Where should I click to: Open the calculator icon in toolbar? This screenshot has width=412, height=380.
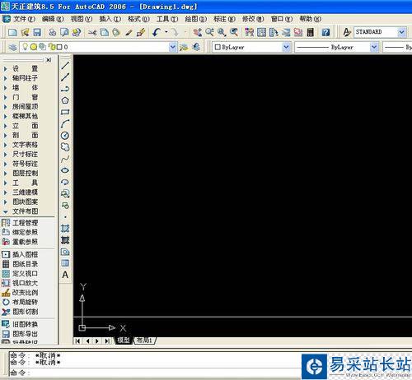pos(310,33)
